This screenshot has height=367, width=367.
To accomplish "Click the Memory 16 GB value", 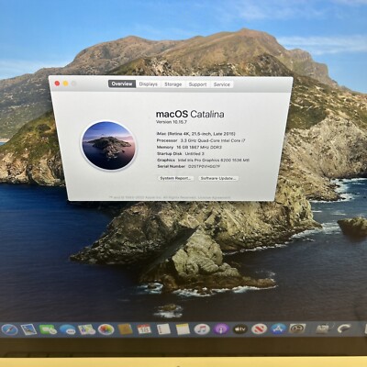I will click(199, 147).
